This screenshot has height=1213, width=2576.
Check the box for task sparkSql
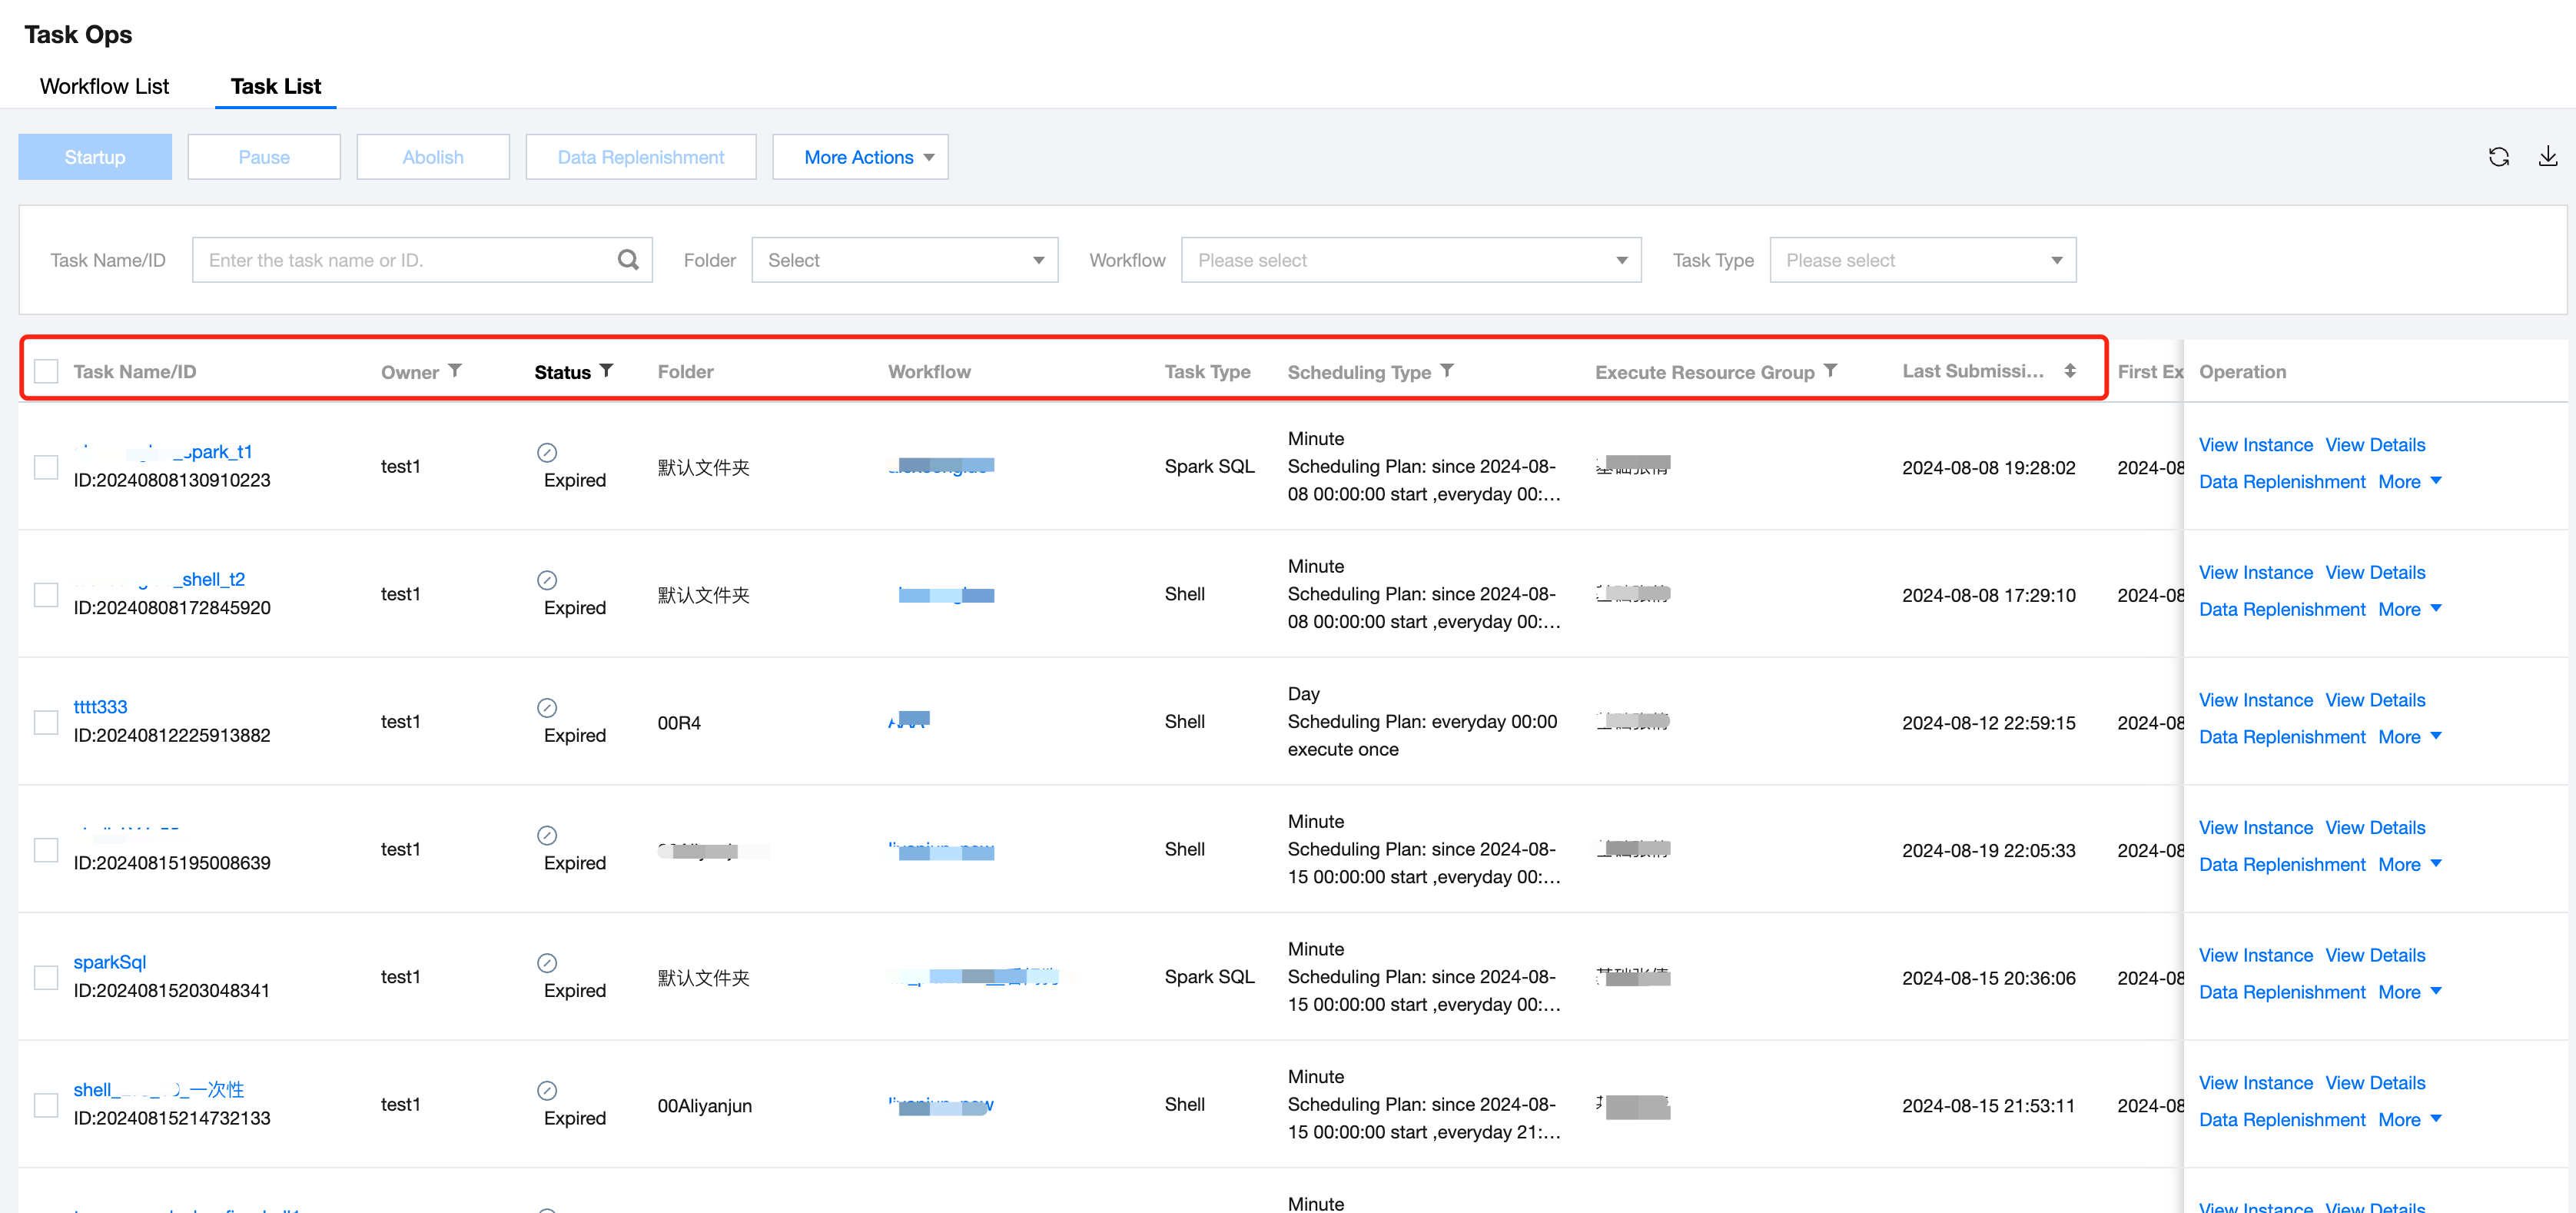46,977
